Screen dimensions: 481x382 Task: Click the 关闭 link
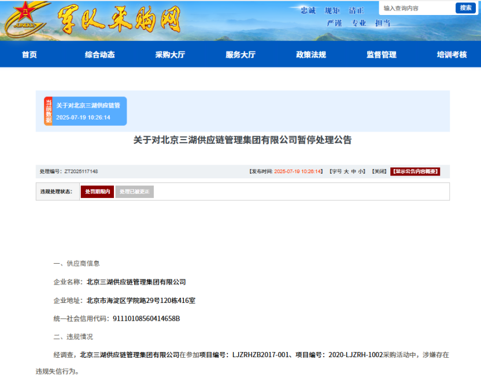pyautogui.click(x=379, y=171)
